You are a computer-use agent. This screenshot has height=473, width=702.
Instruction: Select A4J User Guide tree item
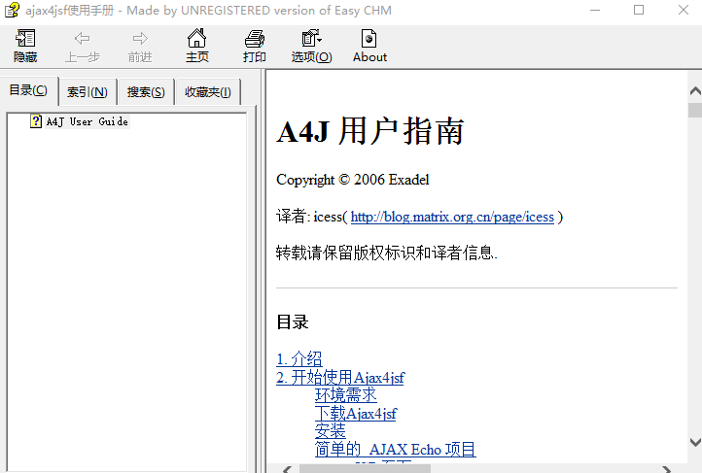point(87,121)
